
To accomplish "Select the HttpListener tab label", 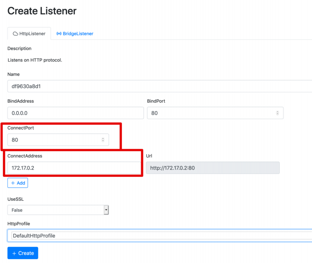I will point(32,34).
